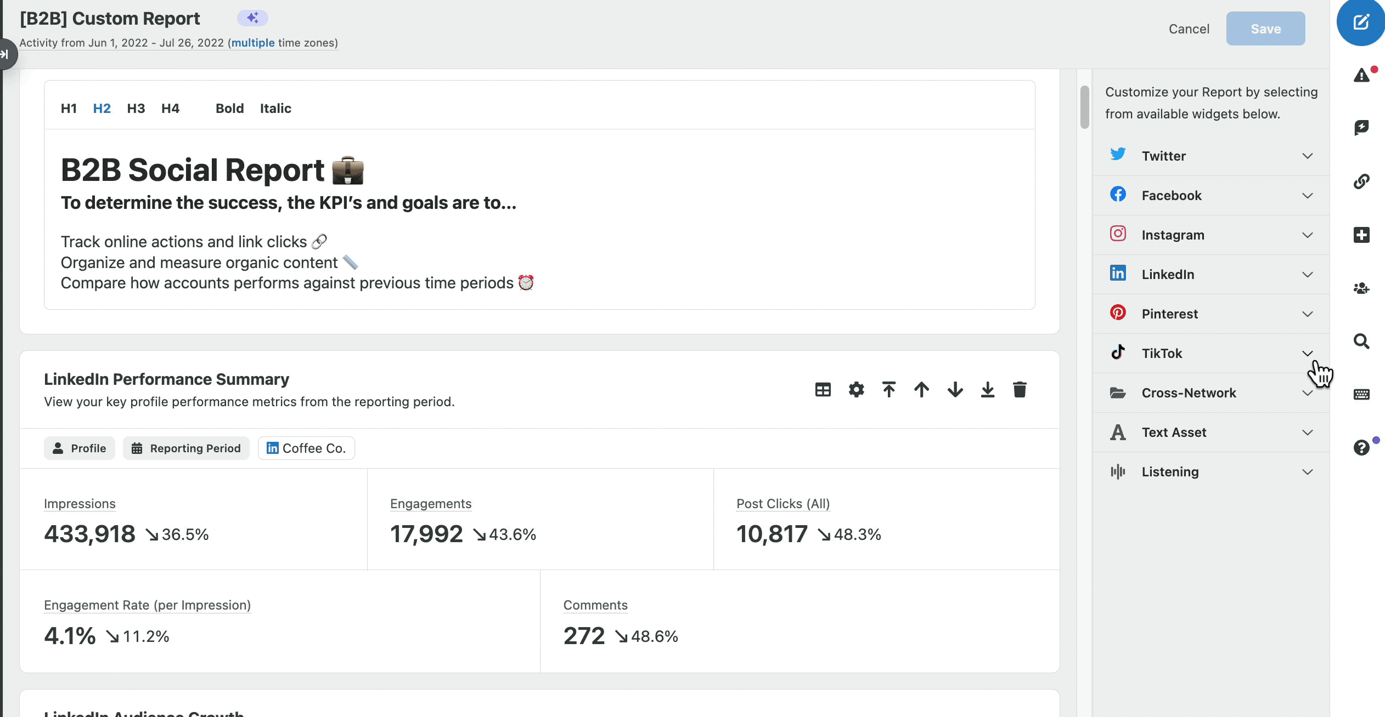The width and height of the screenshot is (1385, 717).
Task: Toggle H2 heading format
Action: click(x=102, y=109)
